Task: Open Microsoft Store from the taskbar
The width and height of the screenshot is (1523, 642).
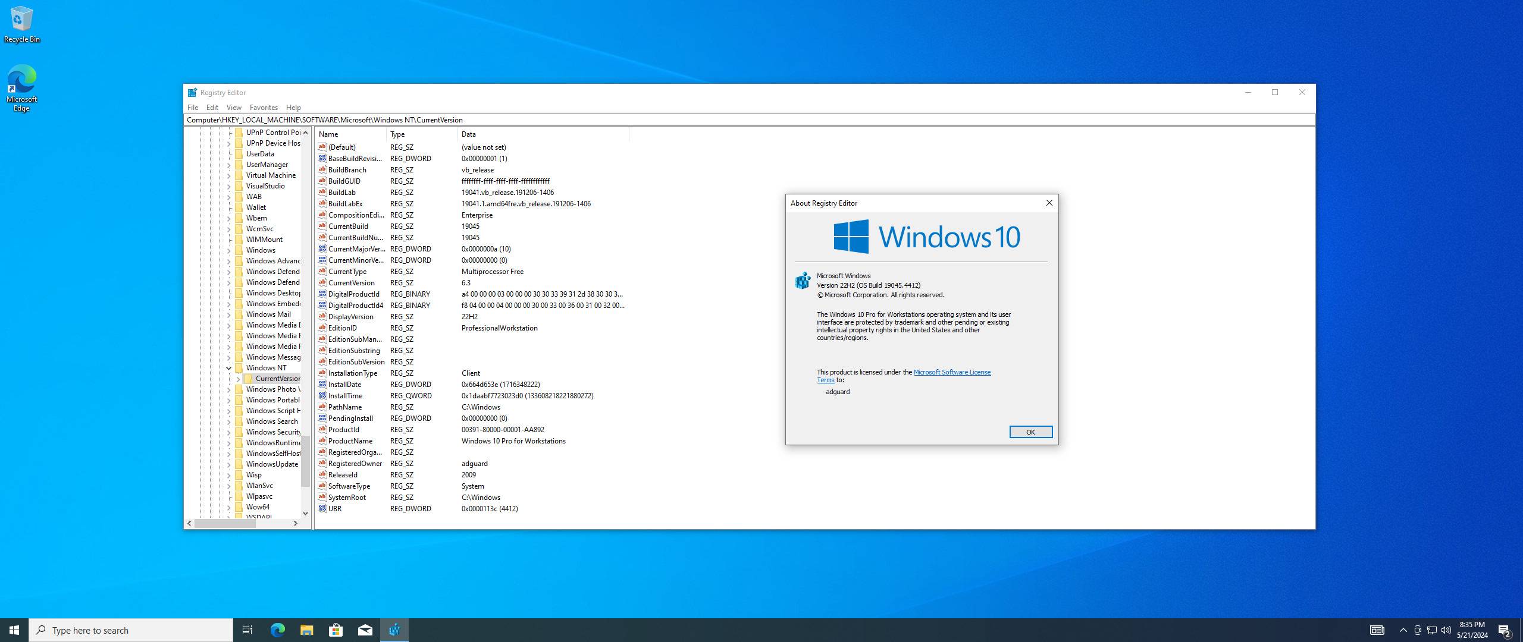Action: click(x=336, y=630)
